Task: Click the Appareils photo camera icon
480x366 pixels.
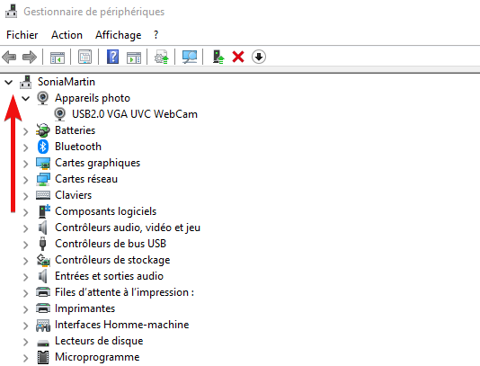Action: (42, 98)
